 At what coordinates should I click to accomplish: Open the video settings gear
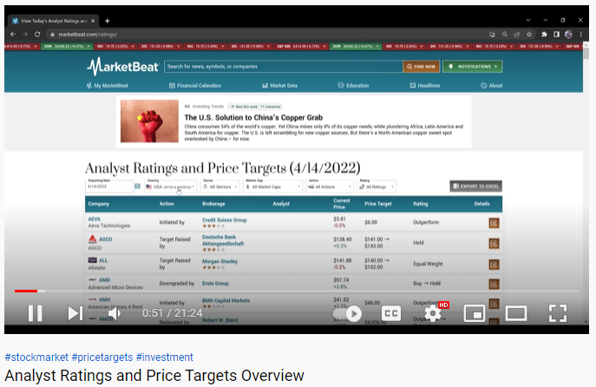[433, 313]
